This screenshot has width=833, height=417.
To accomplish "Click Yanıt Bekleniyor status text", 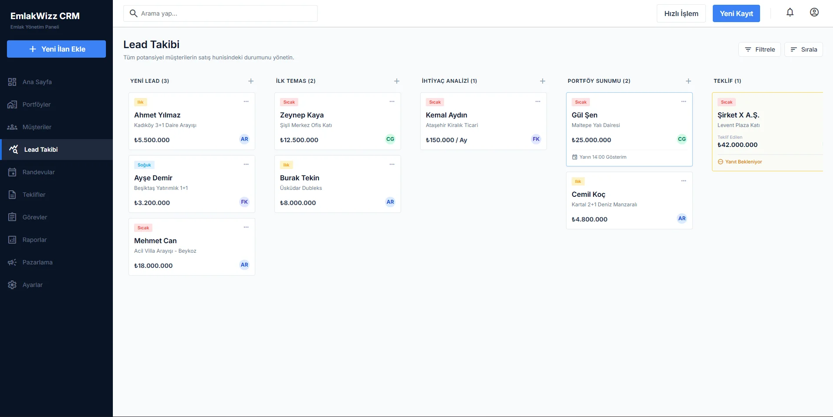I will [x=744, y=162].
